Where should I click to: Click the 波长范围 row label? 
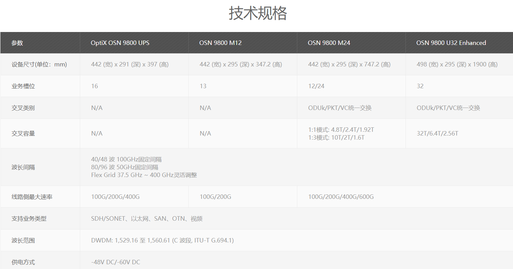coord(23,240)
